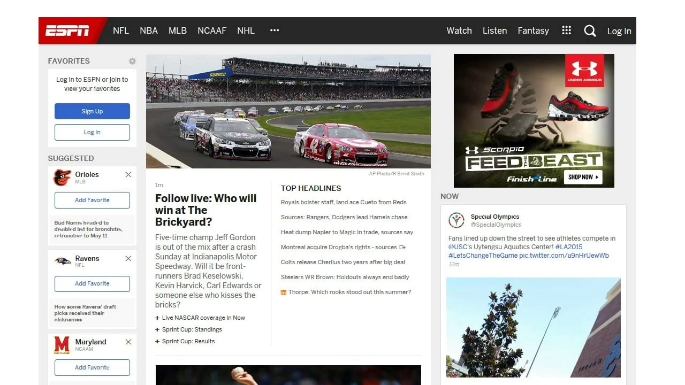Screen dimensions: 685x385
Task: Add Ravens as a favorite
Action: (x=92, y=283)
